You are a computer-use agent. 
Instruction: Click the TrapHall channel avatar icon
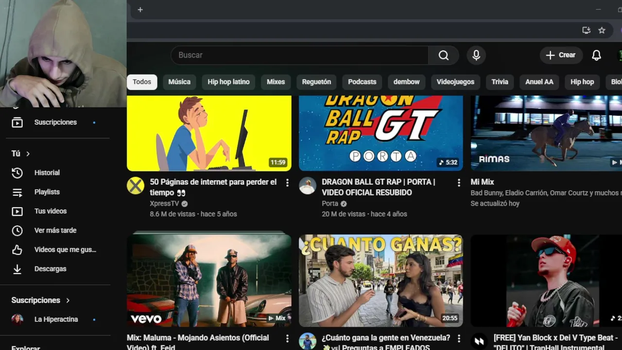pos(479,341)
